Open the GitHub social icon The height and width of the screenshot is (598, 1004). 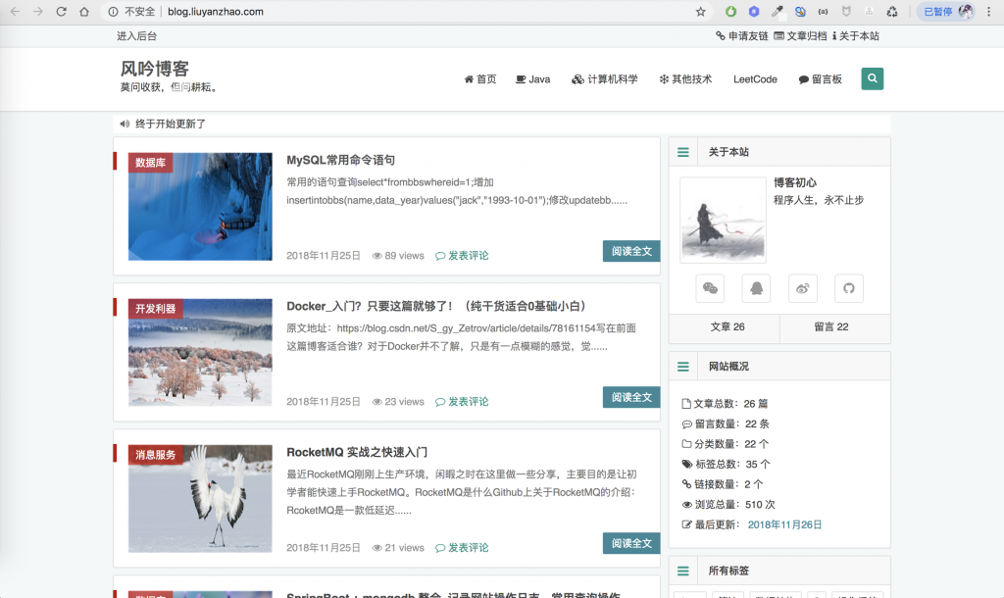[849, 288]
